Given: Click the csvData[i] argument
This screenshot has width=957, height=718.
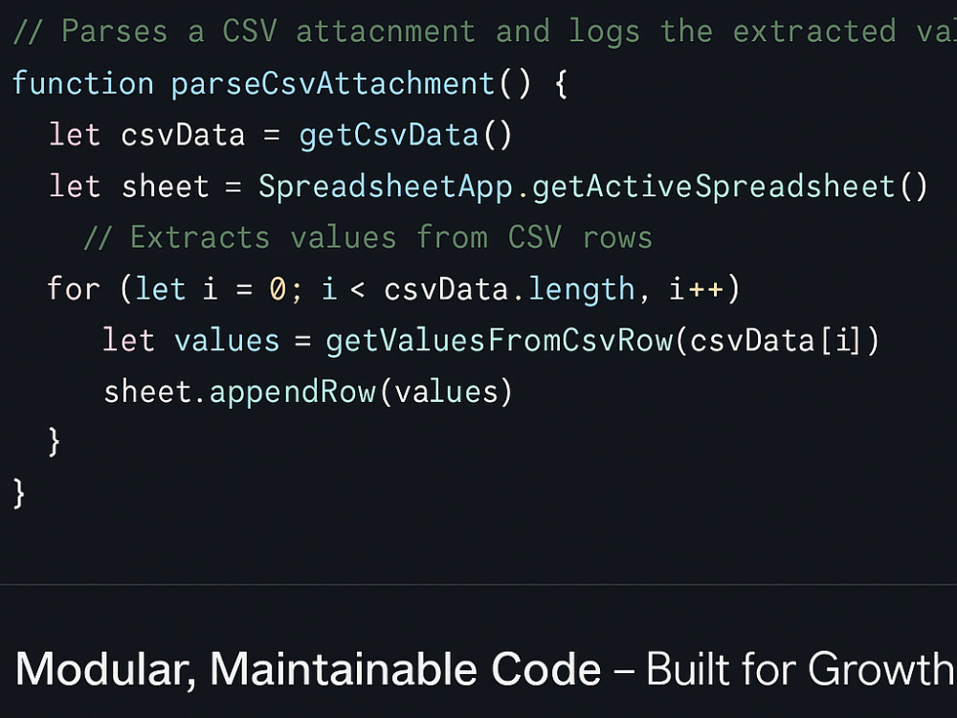Looking at the screenshot, I should (x=775, y=340).
